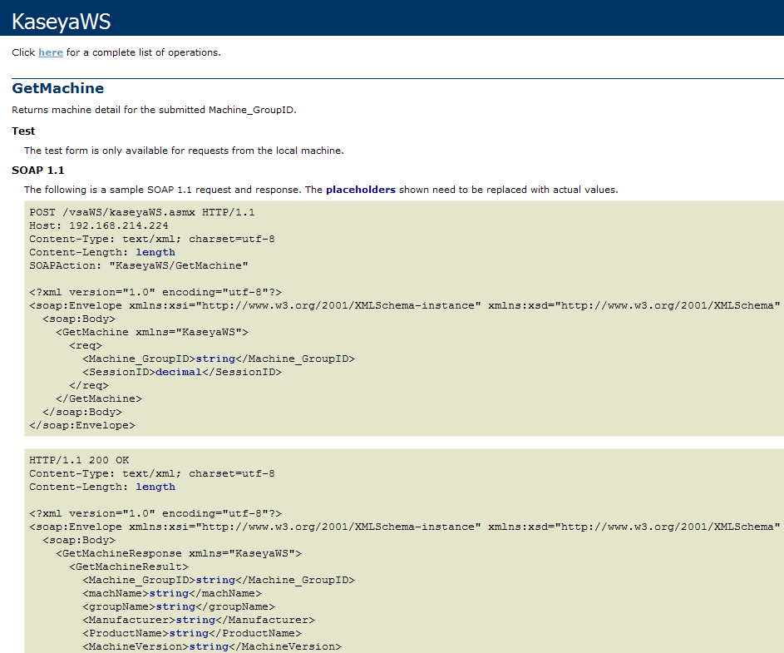Click the <?xml version line above SOAPAction request body
784x653 pixels.
[x=155, y=292]
